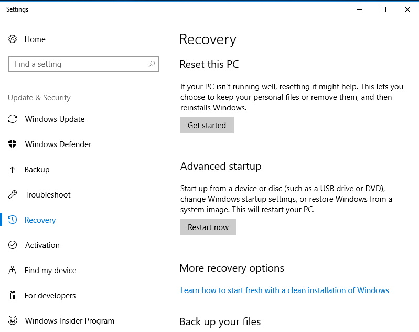The image size is (419, 332).
Task: Click the Recovery page heading
Action: 208,39
